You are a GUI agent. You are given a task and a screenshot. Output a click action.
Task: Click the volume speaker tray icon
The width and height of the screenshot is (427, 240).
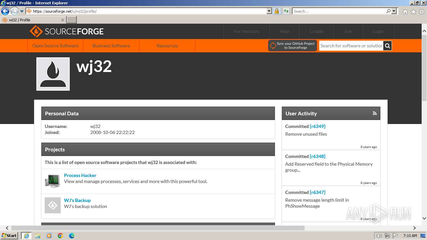pyautogui.click(x=379, y=236)
